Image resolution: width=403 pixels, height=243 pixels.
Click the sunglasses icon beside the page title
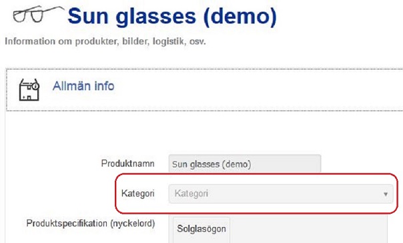point(38,14)
